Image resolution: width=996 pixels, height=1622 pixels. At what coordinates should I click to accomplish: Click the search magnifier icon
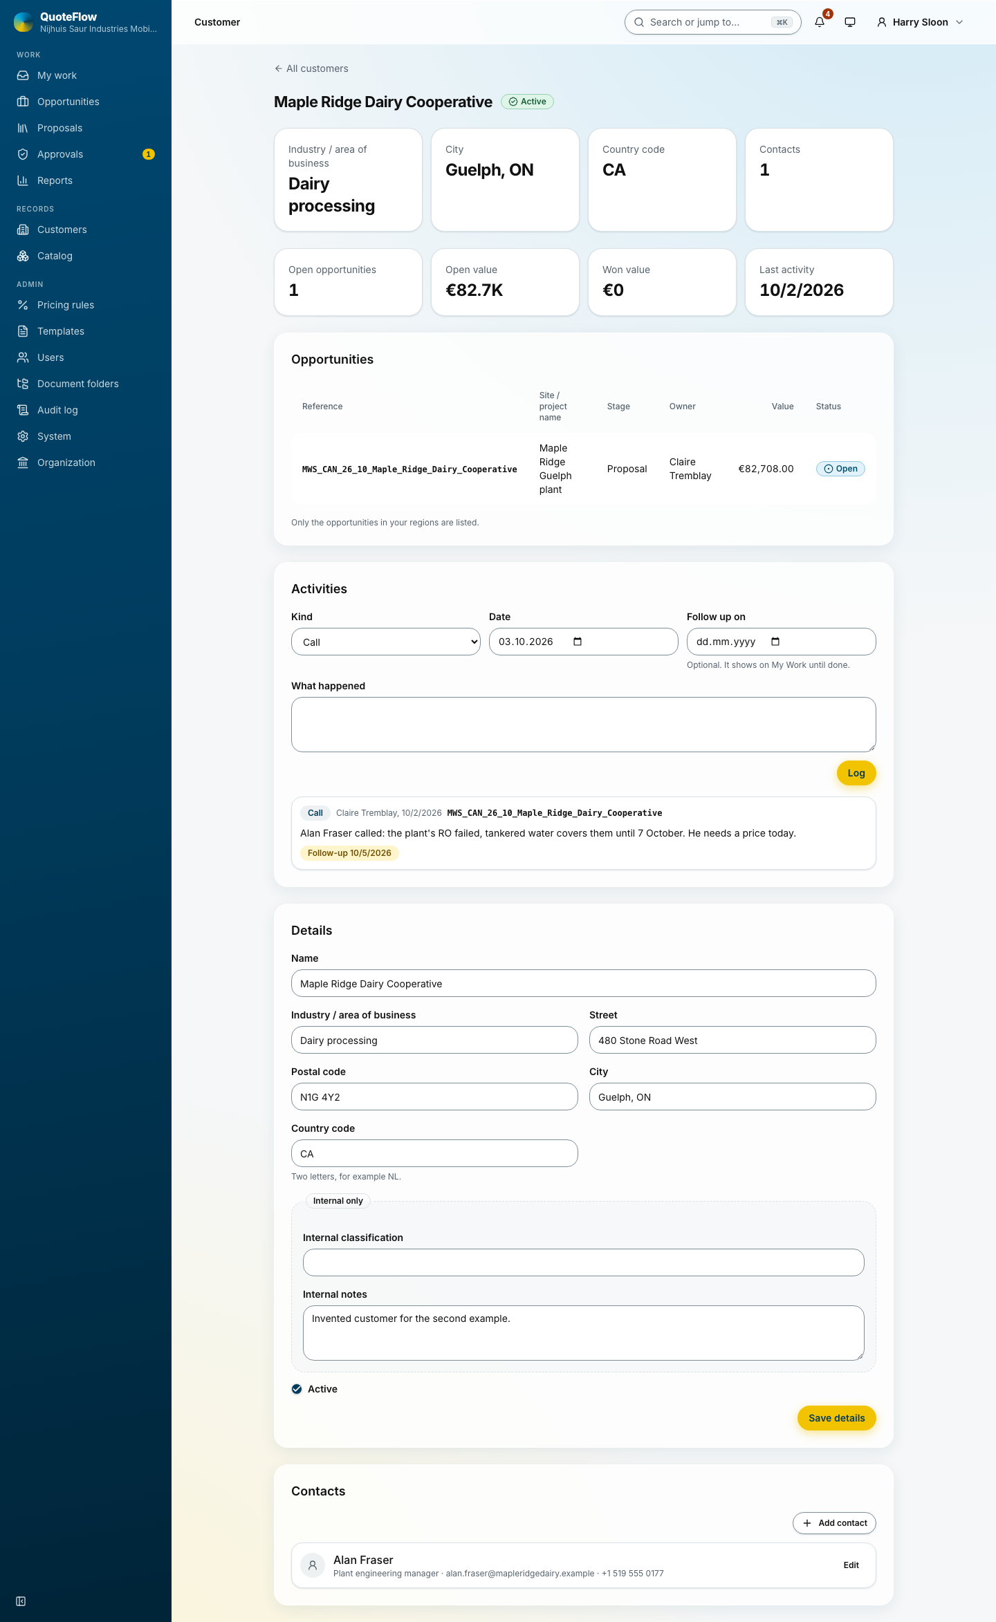(x=639, y=22)
